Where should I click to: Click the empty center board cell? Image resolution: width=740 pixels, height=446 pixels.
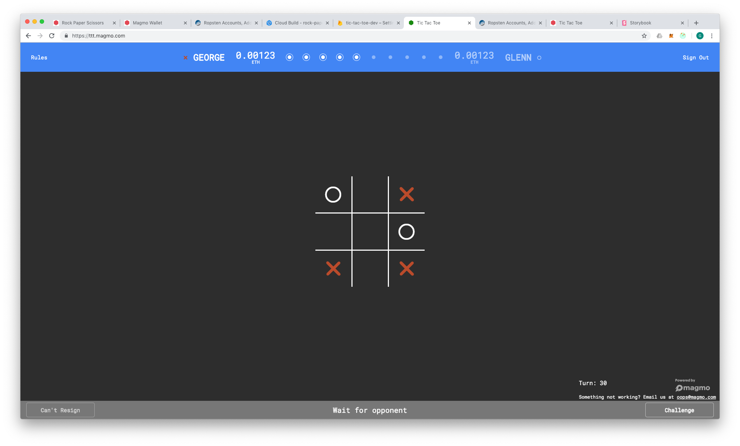[x=370, y=232]
